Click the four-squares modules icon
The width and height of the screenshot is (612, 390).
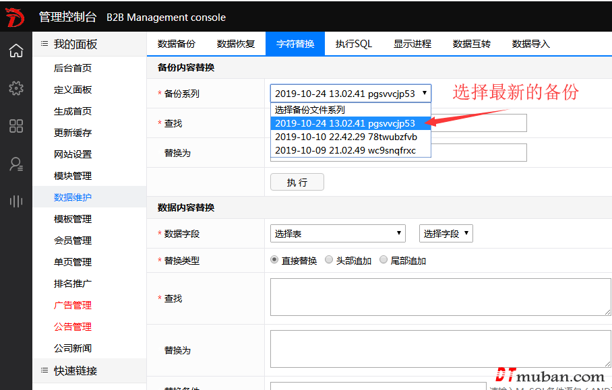pos(16,126)
